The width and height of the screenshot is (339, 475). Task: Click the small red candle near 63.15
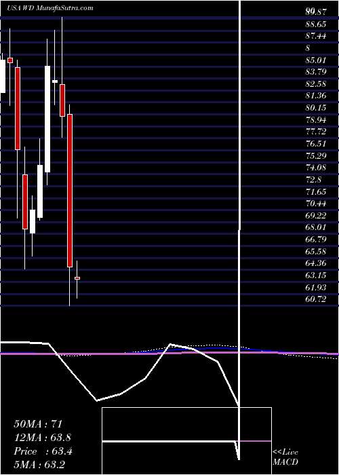(x=77, y=278)
